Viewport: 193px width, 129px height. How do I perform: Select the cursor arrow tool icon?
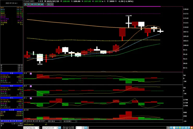tap(171, 128)
